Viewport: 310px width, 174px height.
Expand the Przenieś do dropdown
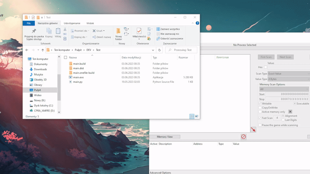(x=89, y=31)
